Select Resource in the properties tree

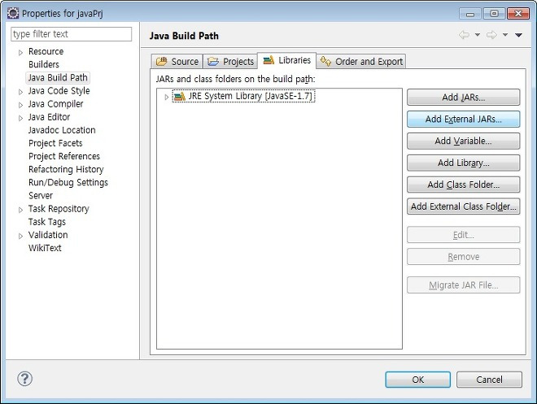pos(46,51)
